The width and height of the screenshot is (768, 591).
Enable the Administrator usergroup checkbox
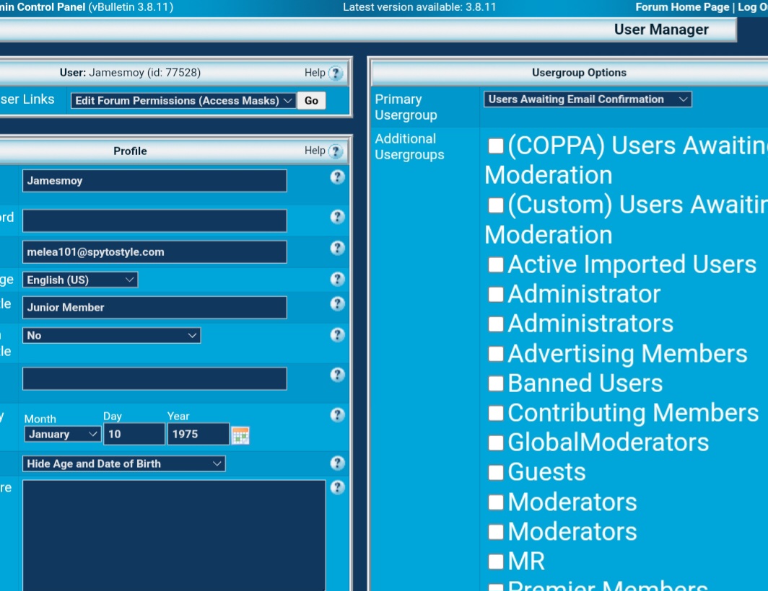click(x=495, y=294)
